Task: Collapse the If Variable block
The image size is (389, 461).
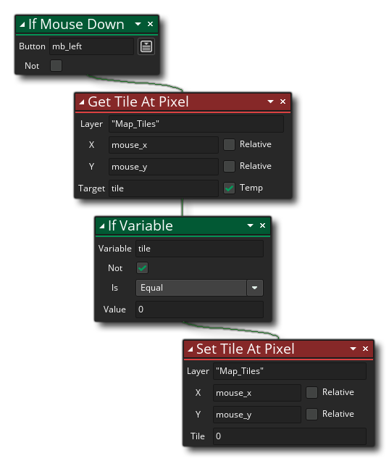Action: click(x=102, y=226)
